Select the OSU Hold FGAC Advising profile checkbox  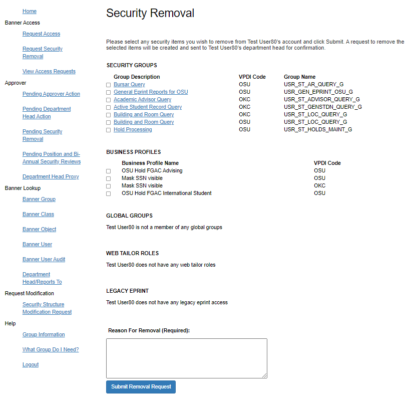(x=108, y=170)
